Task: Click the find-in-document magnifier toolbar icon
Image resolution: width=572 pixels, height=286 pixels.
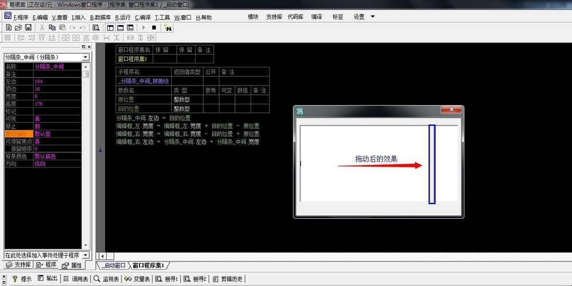Action: tap(96, 27)
